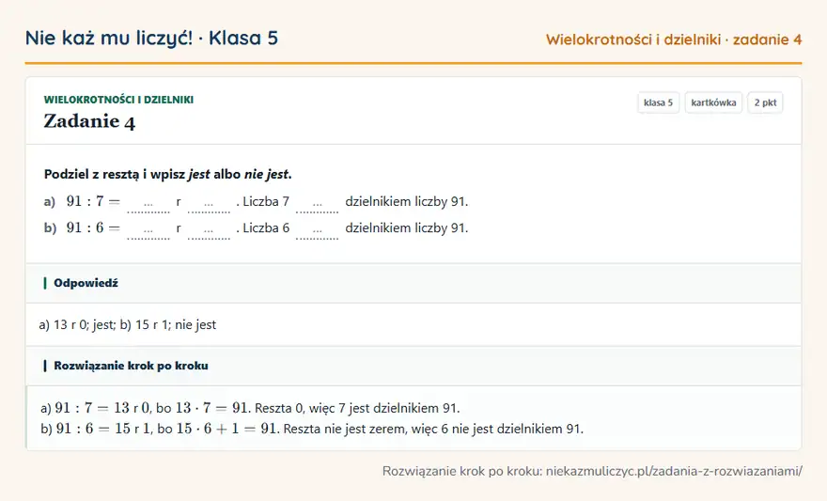Click the quotient blank after '91 : 6 ='
The width and height of the screenshot is (827, 501).
click(x=148, y=229)
